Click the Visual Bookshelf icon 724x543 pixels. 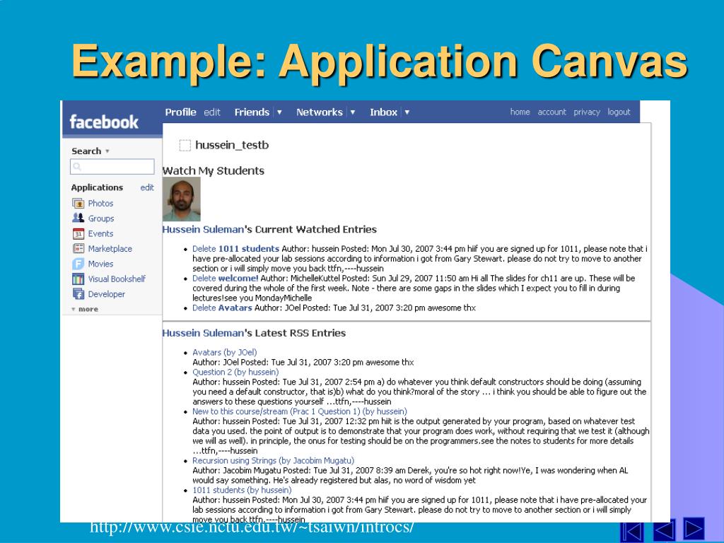coord(78,279)
